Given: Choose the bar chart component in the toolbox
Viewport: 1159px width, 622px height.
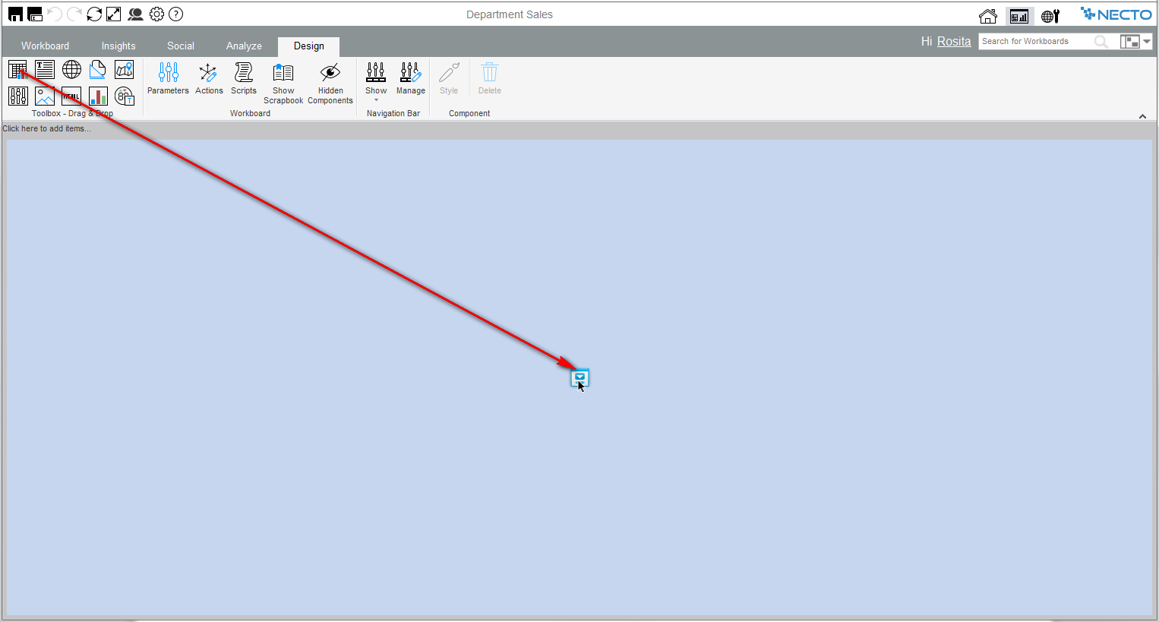Looking at the screenshot, I should pyautogui.click(x=98, y=96).
